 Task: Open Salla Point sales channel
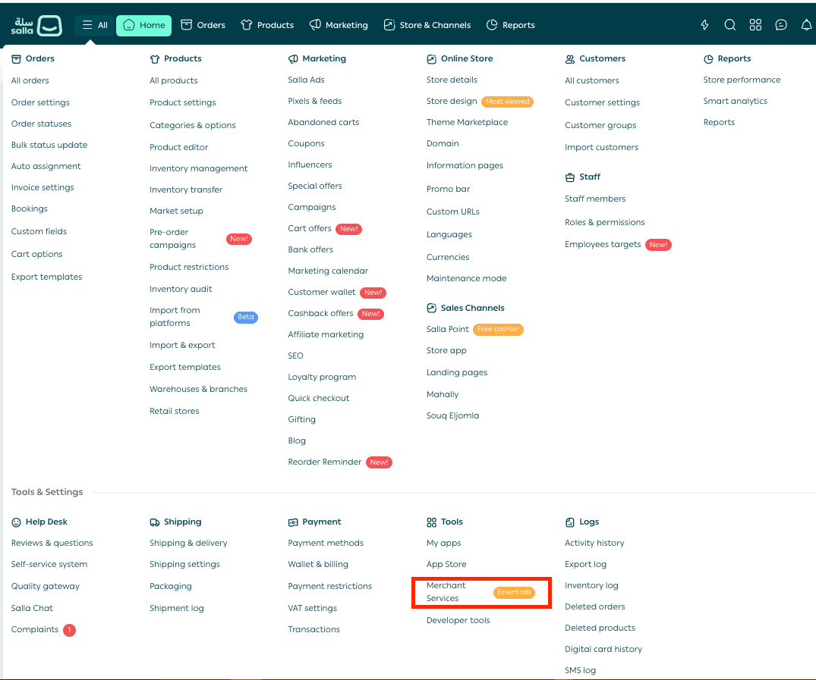[x=448, y=329]
